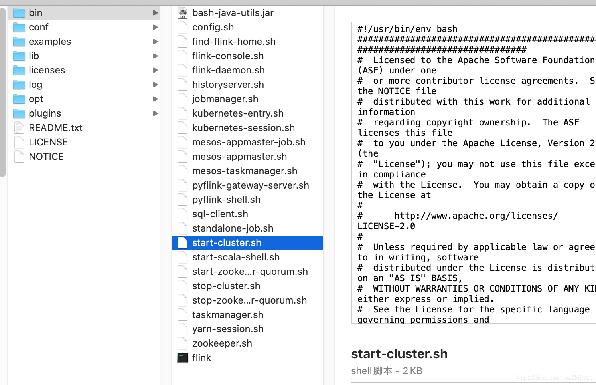Click the bash-java-utils.jar JAR icon
This screenshot has width=596, height=385.
coord(183,13)
